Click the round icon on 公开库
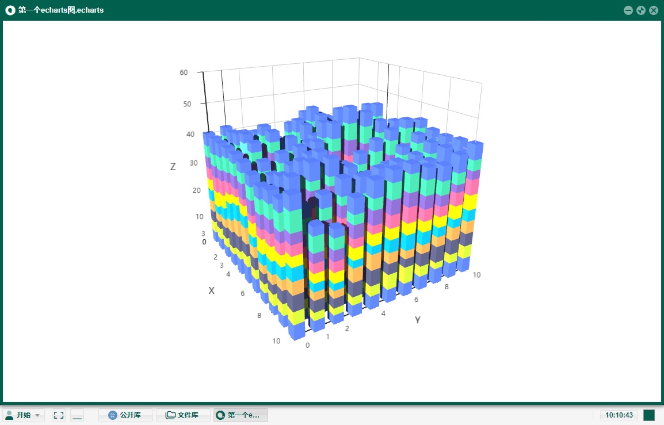Viewport: 664px width, 425px height. pyautogui.click(x=113, y=415)
